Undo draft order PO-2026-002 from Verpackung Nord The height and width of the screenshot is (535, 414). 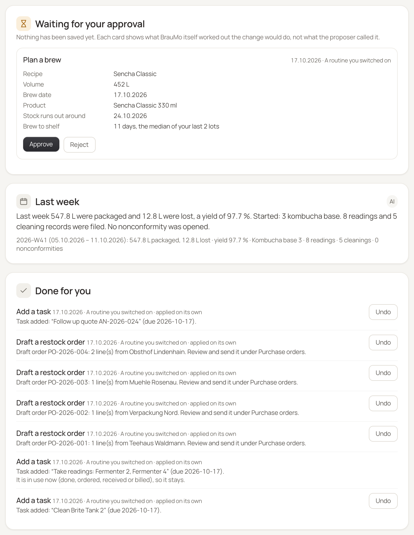click(x=383, y=403)
